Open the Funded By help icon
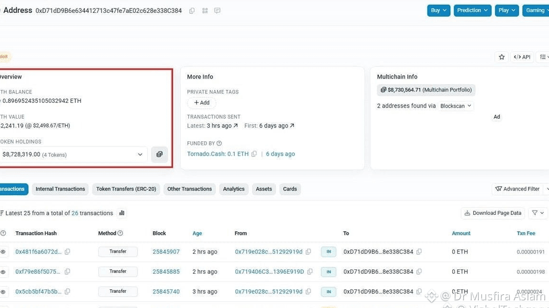Viewport: 549px width, 308px height. [219, 143]
